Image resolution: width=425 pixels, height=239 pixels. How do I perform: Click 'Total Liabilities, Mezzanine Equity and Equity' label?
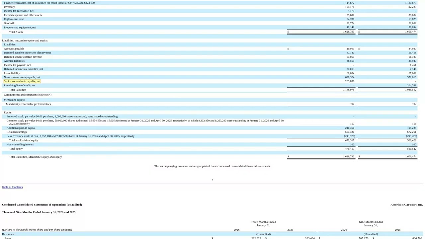click(x=36, y=157)
